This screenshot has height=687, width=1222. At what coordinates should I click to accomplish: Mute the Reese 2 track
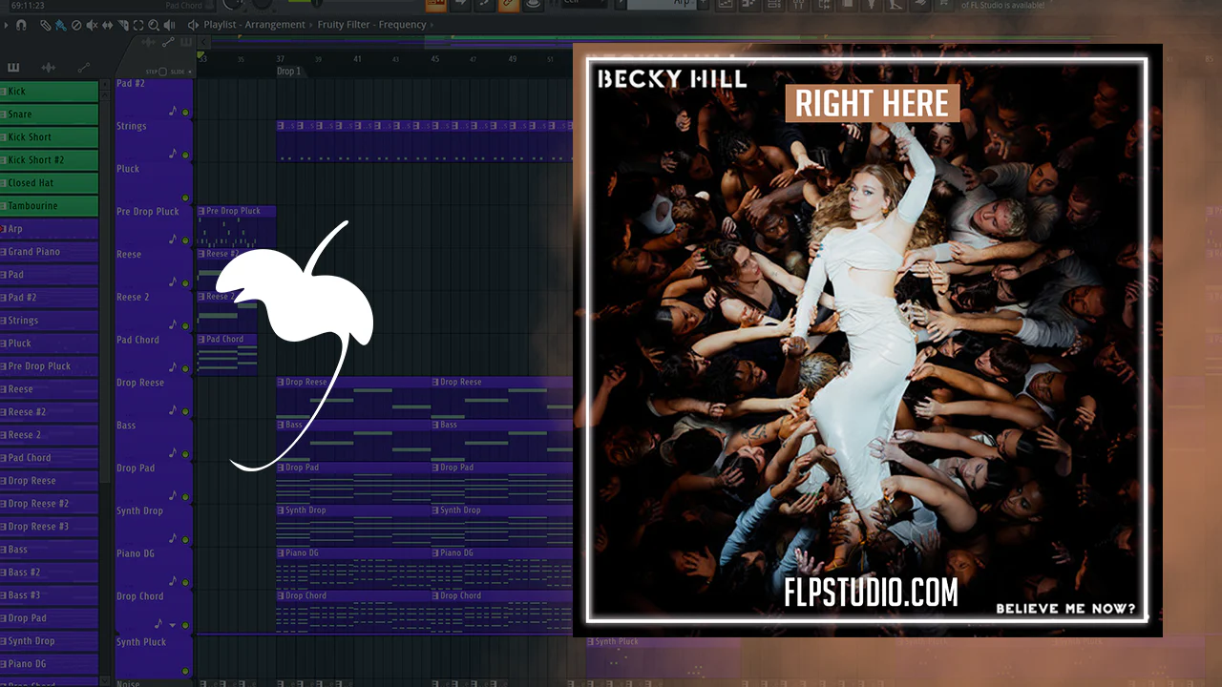tap(185, 326)
